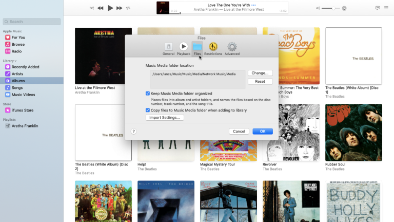
Task: Open Sgt. Pepper's album cover
Action: (x=103, y=201)
